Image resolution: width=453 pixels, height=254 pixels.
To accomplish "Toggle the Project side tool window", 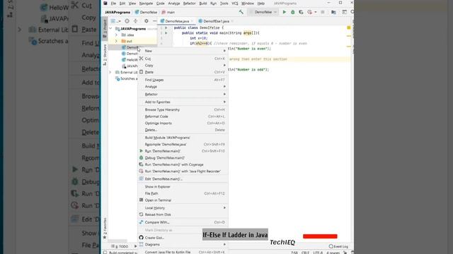I will coord(105,29).
